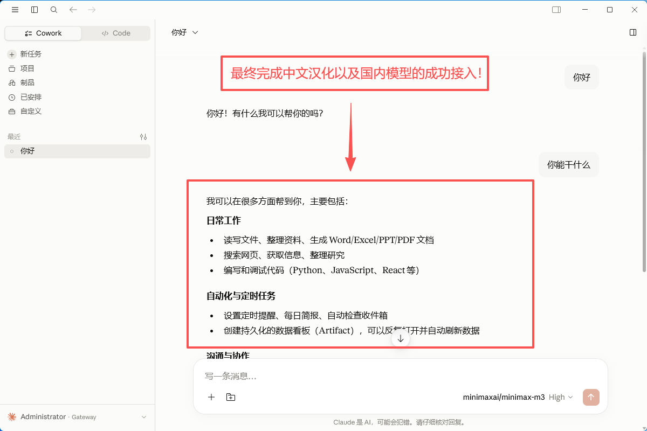This screenshot has height=431, width=647.
Task: Expand the Administrator account menu chevron
Action: click(x=143, y=417)
